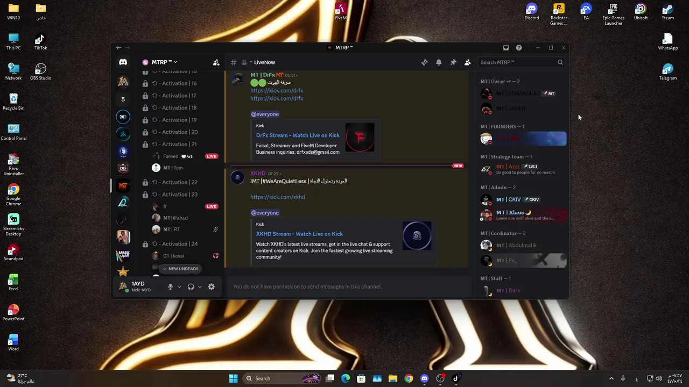Toggle microphone mute in user panel
689x387 pixels.
pyautogui.click(x=170, y=286)
